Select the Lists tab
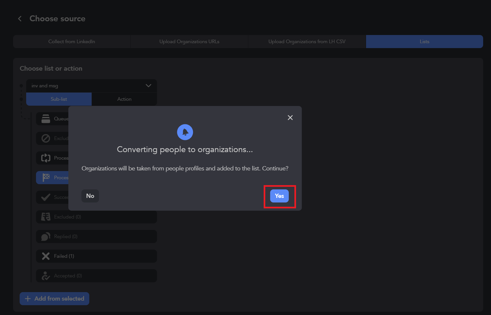 (425, 42)
